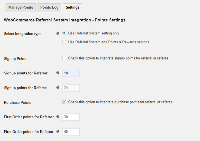Enable the Signup Points checkbox

tap(64, 58)
